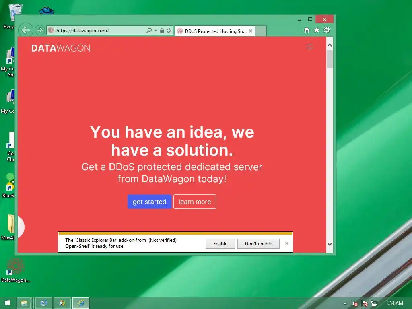
Task: Maximize the Internet Explorer window
Action: point(310,19)
